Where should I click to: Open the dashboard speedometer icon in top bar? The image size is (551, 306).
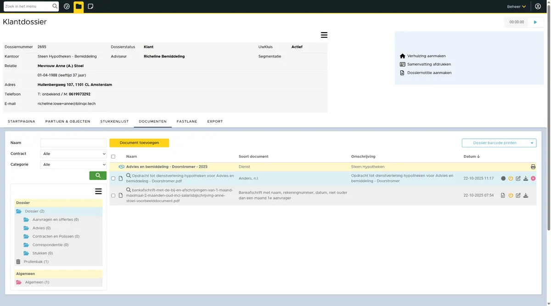(x=67, y=6)
